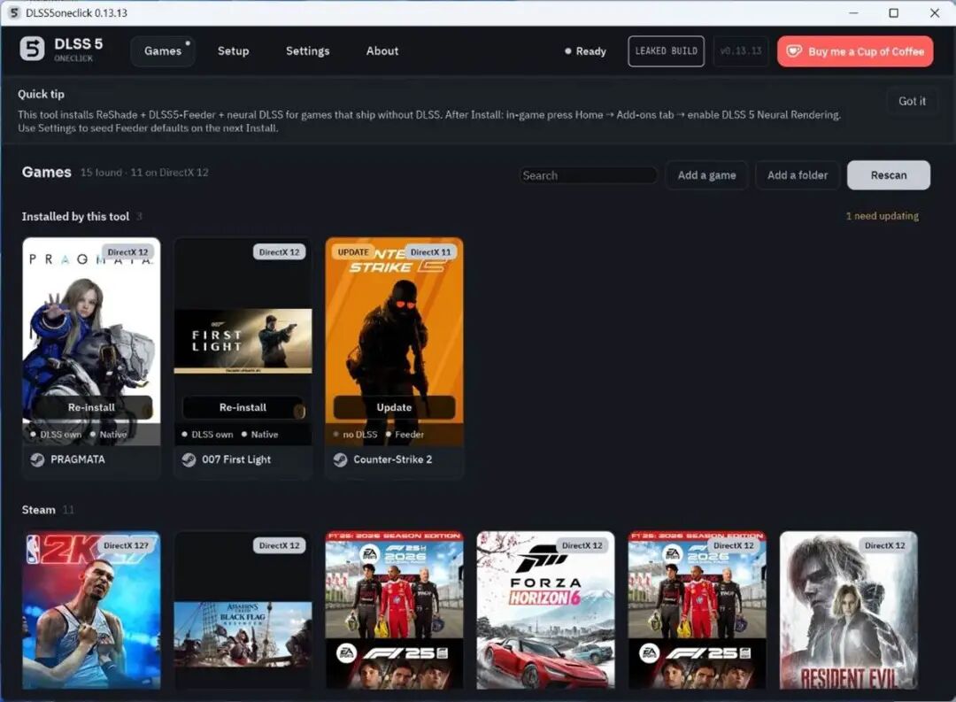Click DirectX 11 badge on Counter-Strike 2
The width and height of the screenshot is (956, 702).
(430, 252)
